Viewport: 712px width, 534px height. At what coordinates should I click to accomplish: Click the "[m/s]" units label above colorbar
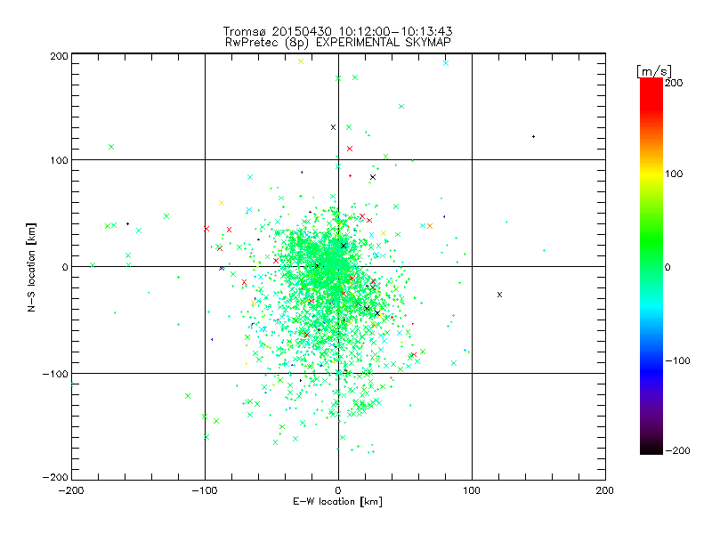click(654, 71)
